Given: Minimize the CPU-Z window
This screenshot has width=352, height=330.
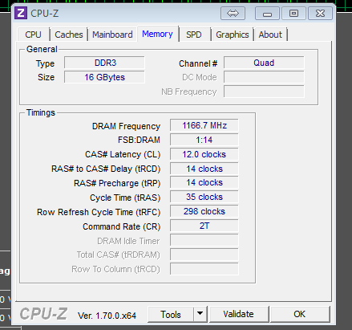Looking at the screenshot, I should [267, 14].
